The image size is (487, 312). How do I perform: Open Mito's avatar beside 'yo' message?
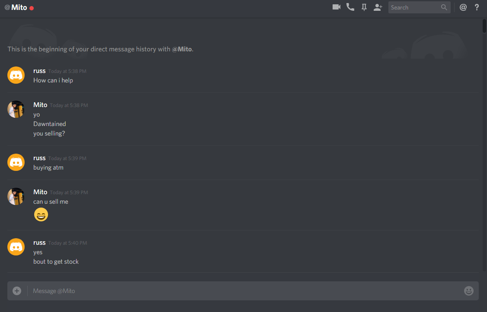(x=16, y=109)
